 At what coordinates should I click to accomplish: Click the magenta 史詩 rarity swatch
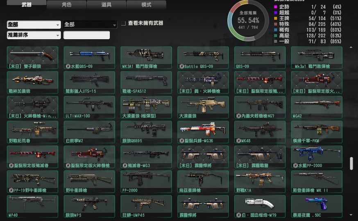275,7
